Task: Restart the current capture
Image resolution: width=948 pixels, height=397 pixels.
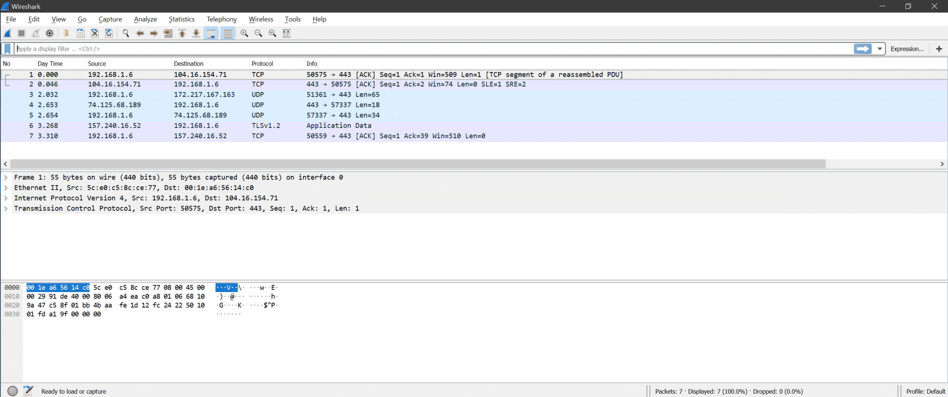Action: click(36, 33)
